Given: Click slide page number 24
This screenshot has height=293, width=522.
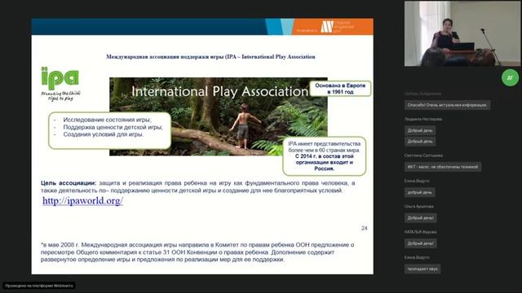Looking at the screenshot, I should click(x=365, y=228).
